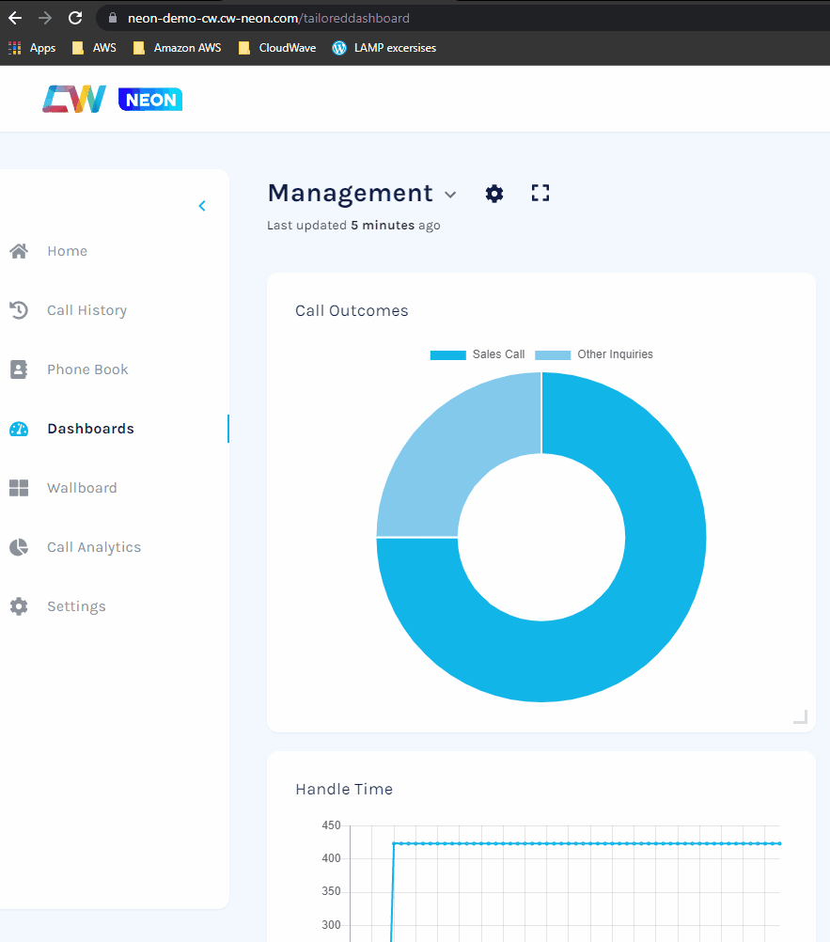Click the Home house icon in sidebar
830x942 pixels.
[18, 251]
